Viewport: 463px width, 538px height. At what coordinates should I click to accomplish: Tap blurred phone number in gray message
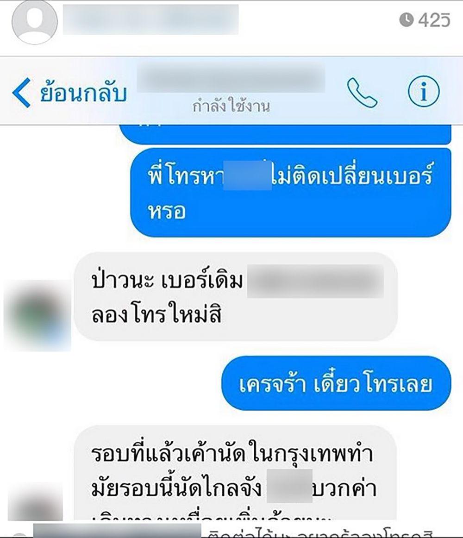click(x=315, y=282)
